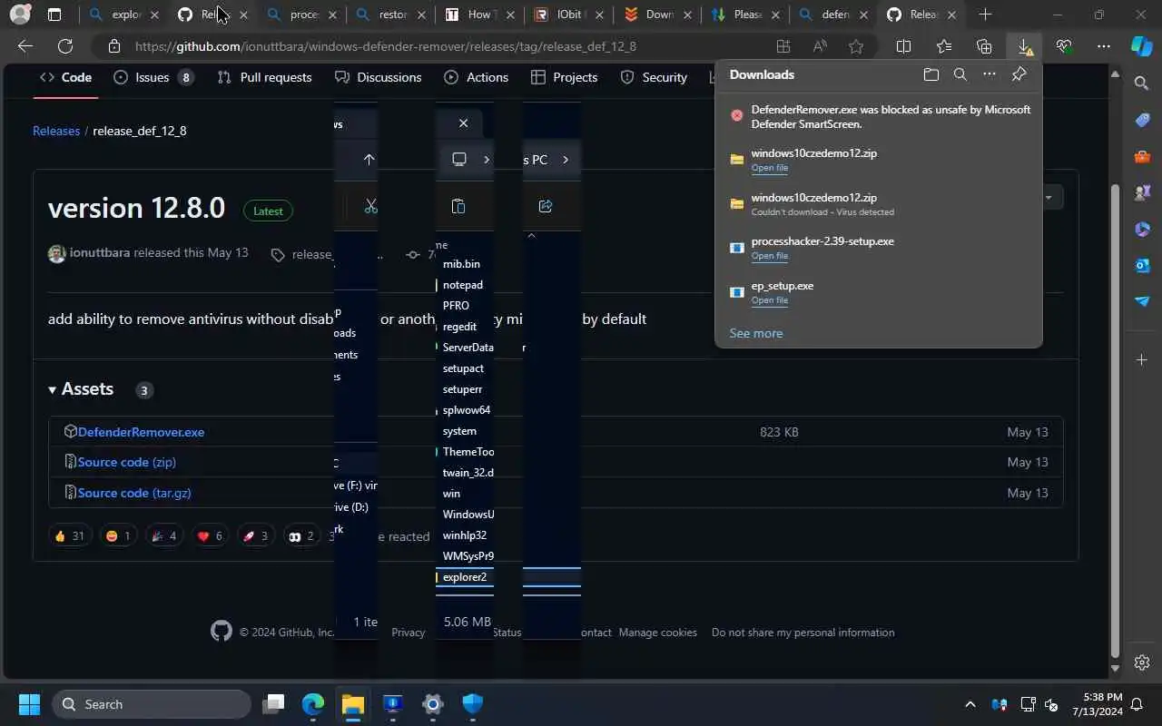This screenshot has width=1162, height=726.
Task: Click See more in Downloads panel
Action: [756, 333]
